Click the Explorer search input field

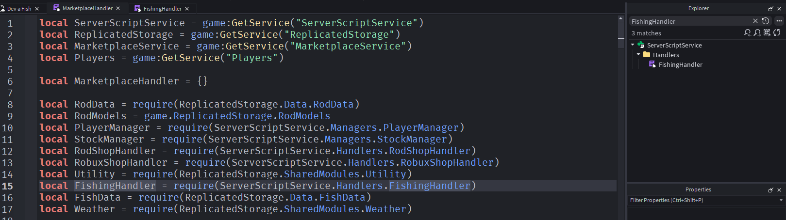point(689,21)
